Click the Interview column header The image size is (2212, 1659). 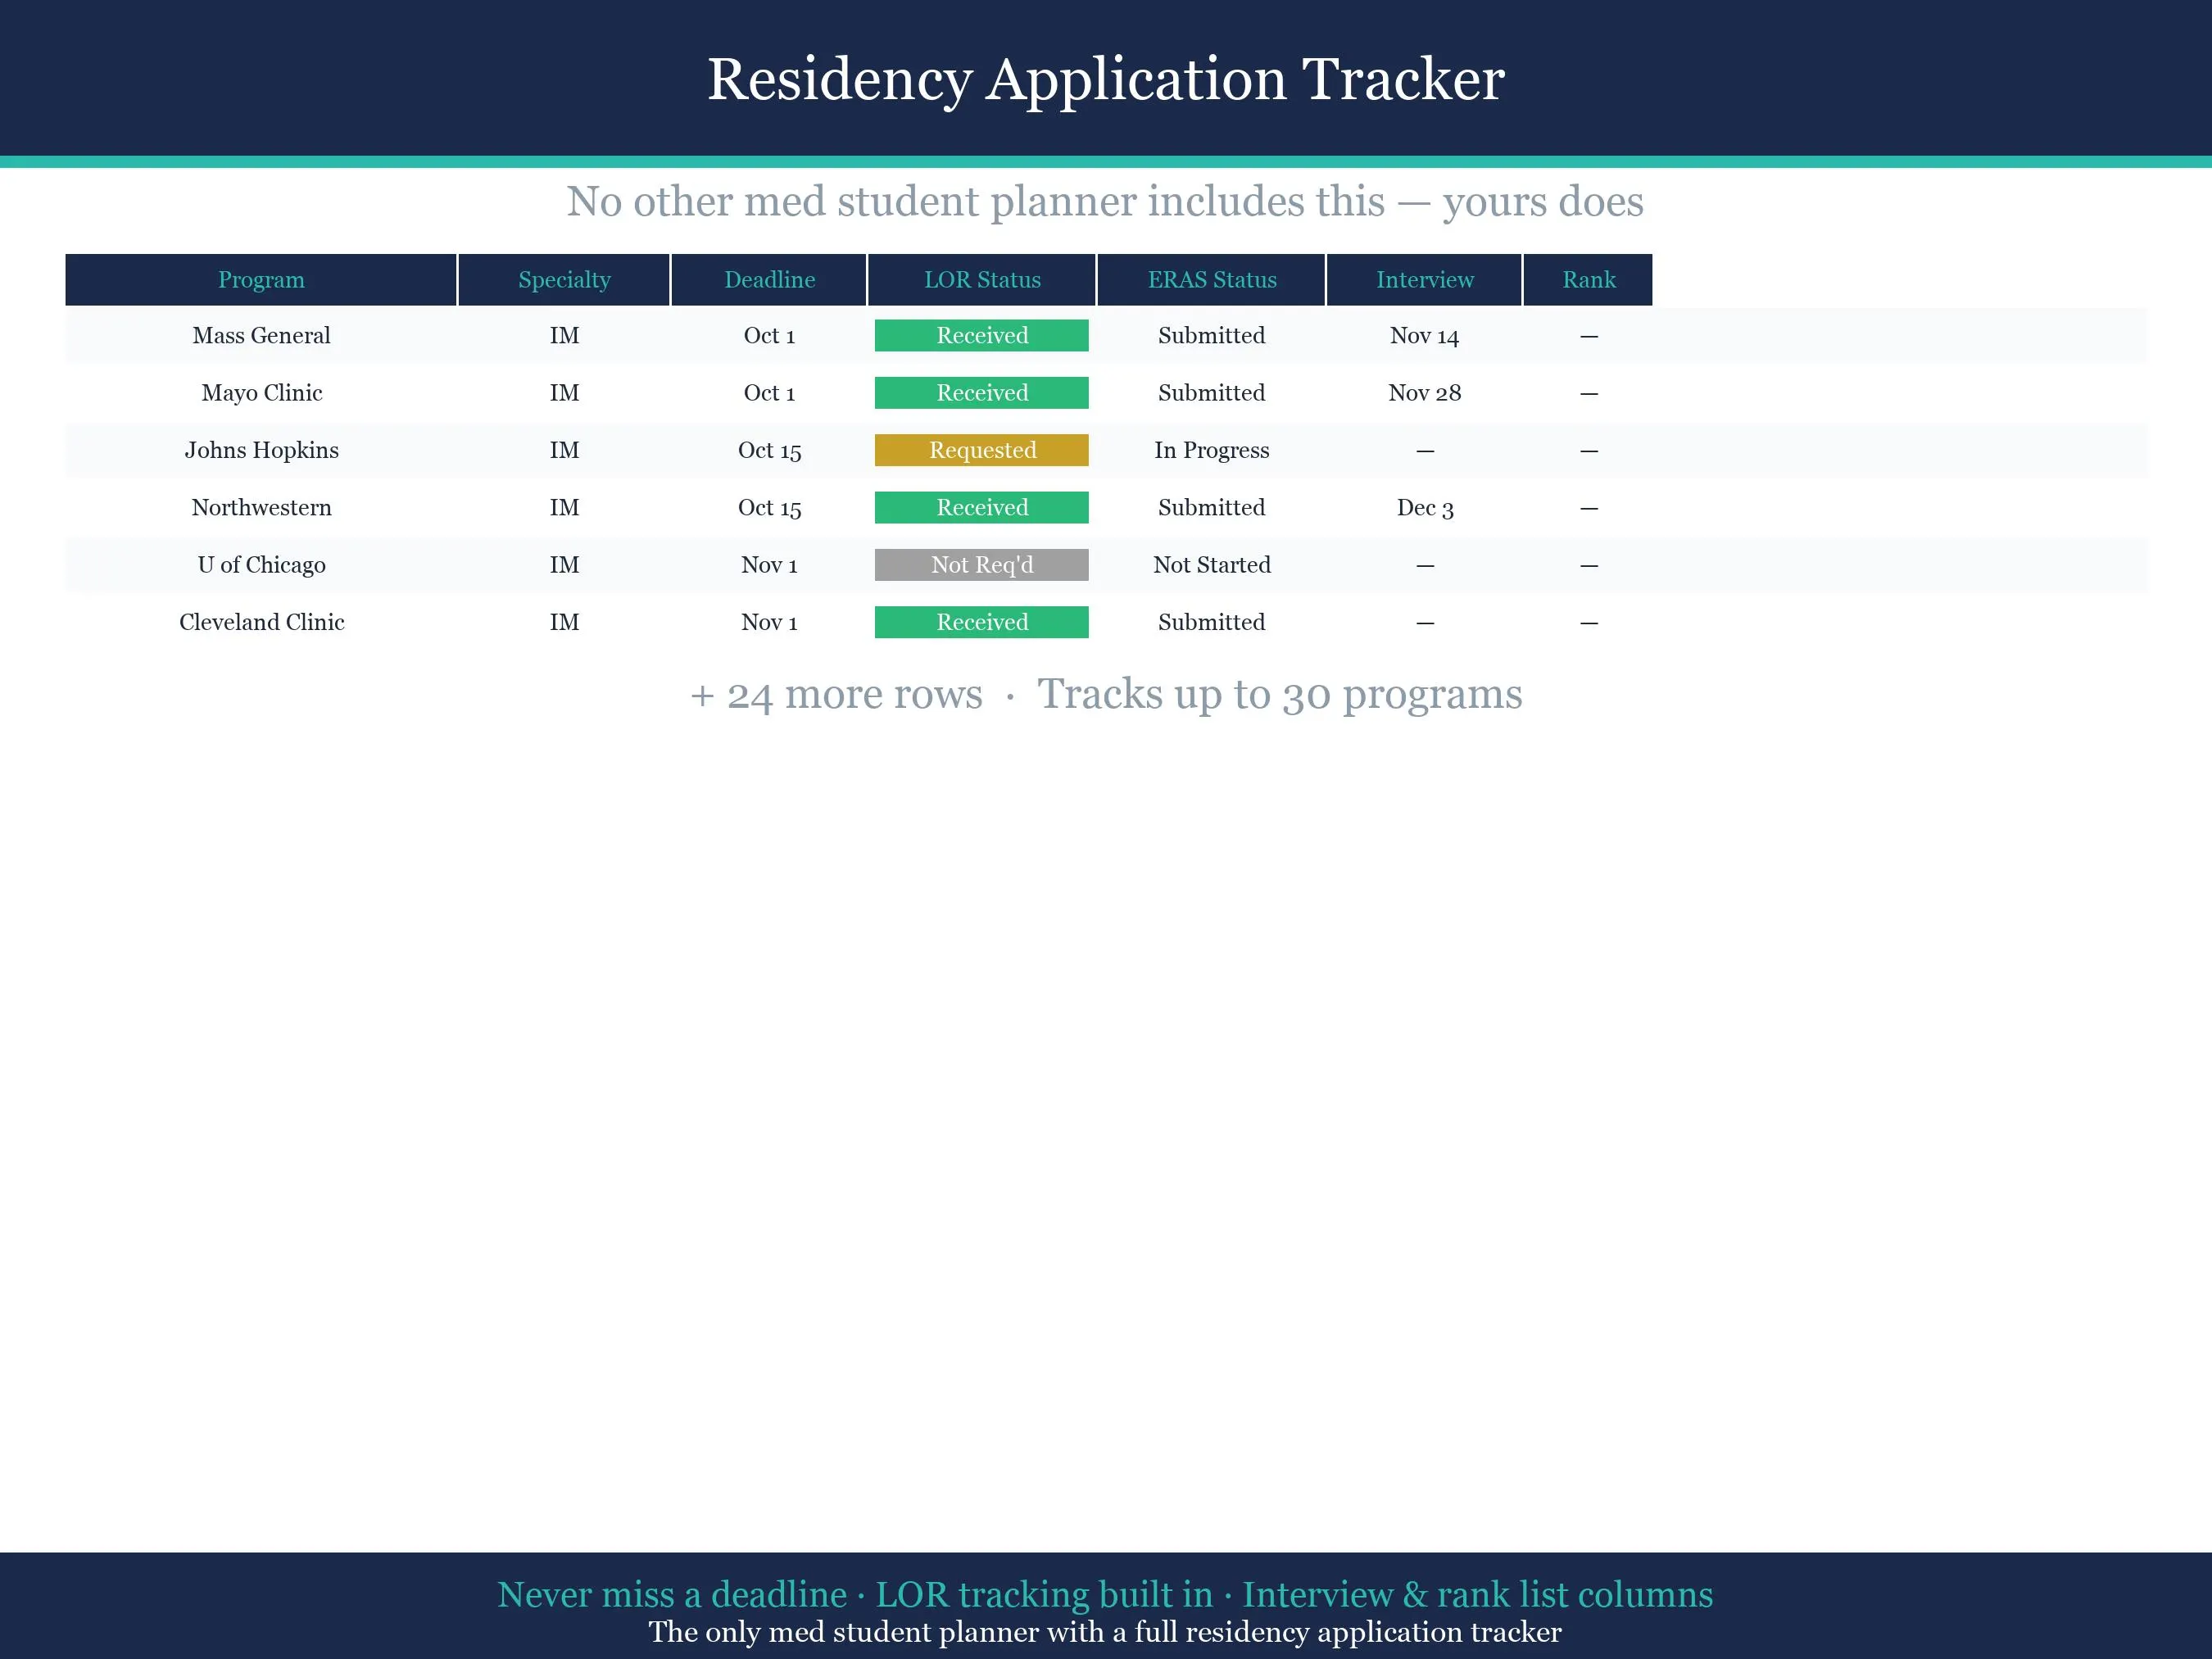[x=1425, y=280]
